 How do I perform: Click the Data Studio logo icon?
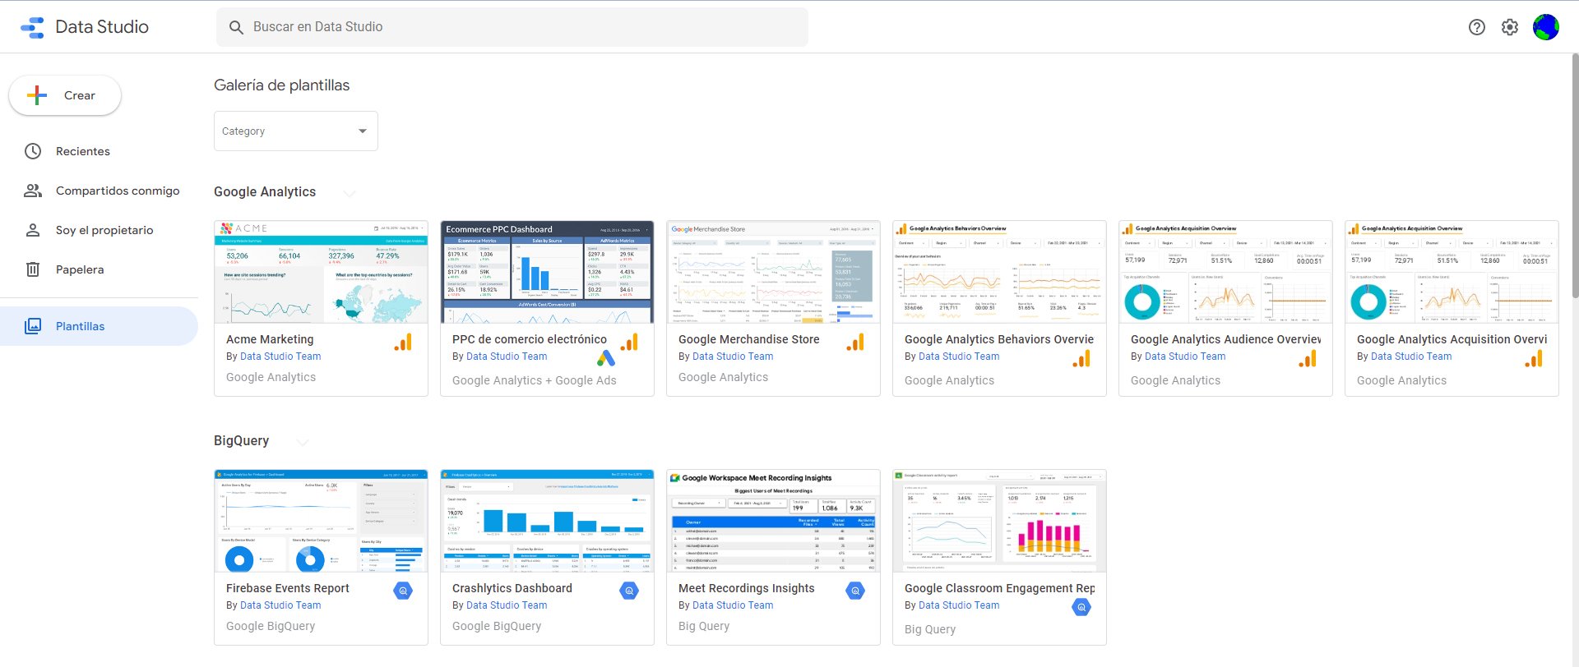coord(33,27)
